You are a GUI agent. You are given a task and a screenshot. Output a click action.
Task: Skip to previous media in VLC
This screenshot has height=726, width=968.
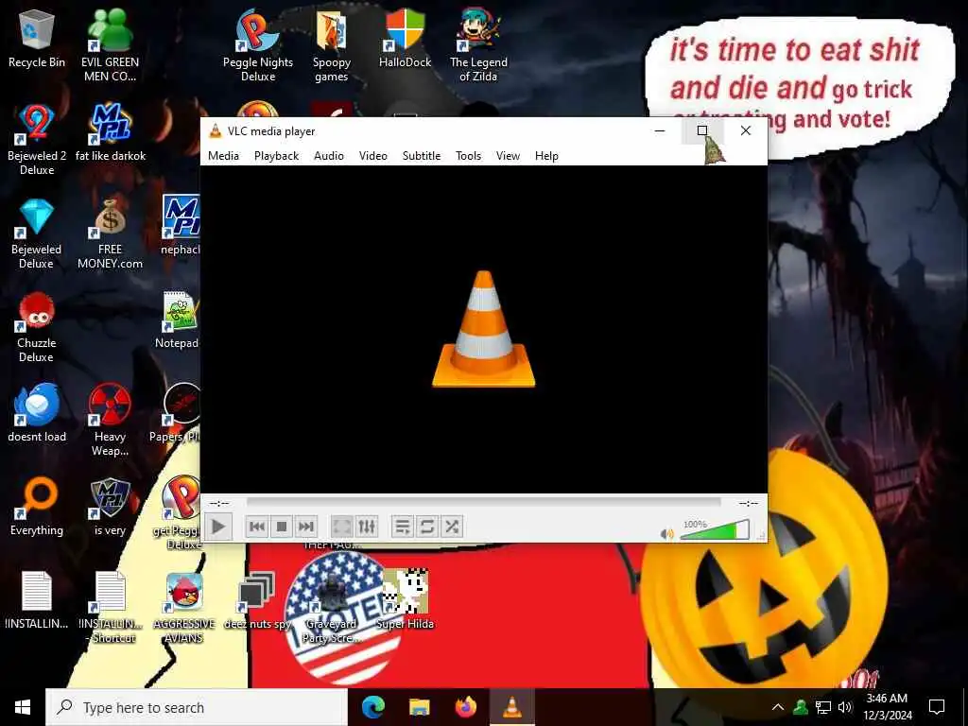[x=257, y=527]
